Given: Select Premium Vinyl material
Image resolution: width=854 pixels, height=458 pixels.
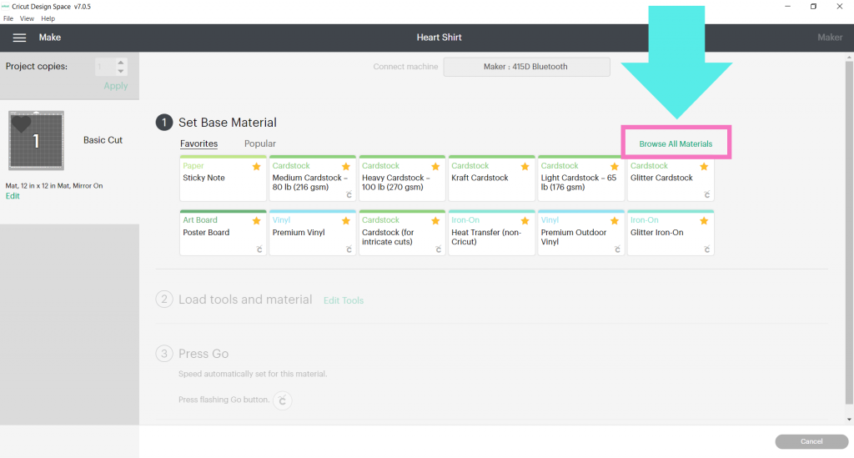Looking at the screenshot, I should click(312, 233).
